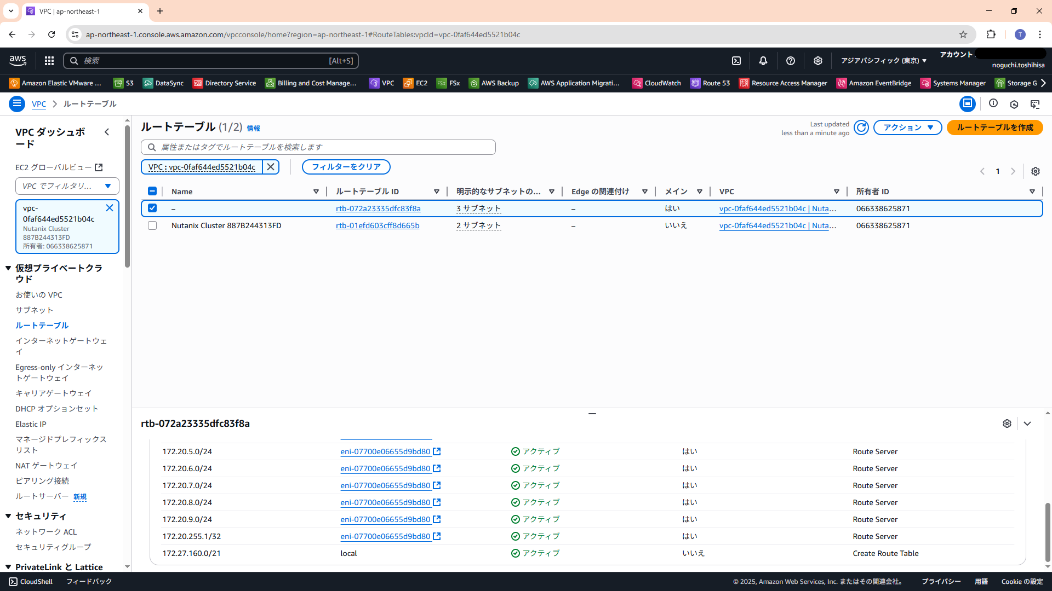This screenshot has height=591, width=1052.
Task: Uncheck the rtb-072a23335dfc83f8a row checkbox
Action: [152, 208]
